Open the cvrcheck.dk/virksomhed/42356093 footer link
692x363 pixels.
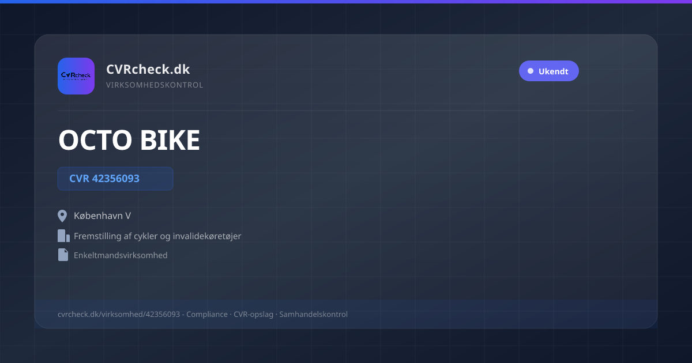[119, 314]
